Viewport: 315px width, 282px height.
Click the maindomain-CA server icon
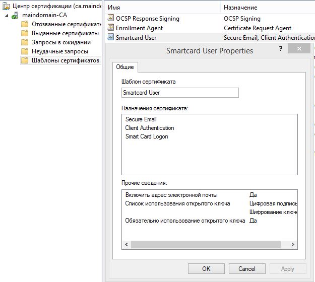click(16, 16)
